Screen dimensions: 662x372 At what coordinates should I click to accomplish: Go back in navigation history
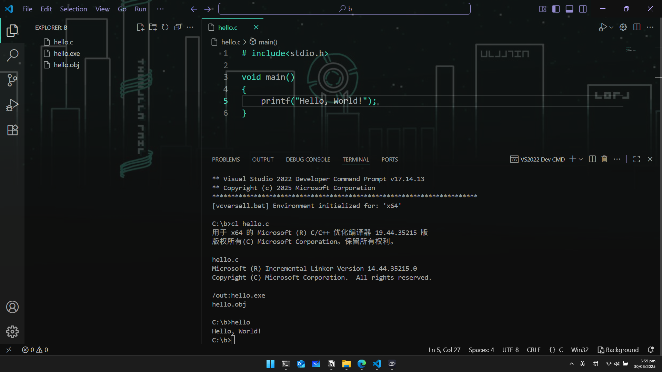click(194, 9)
